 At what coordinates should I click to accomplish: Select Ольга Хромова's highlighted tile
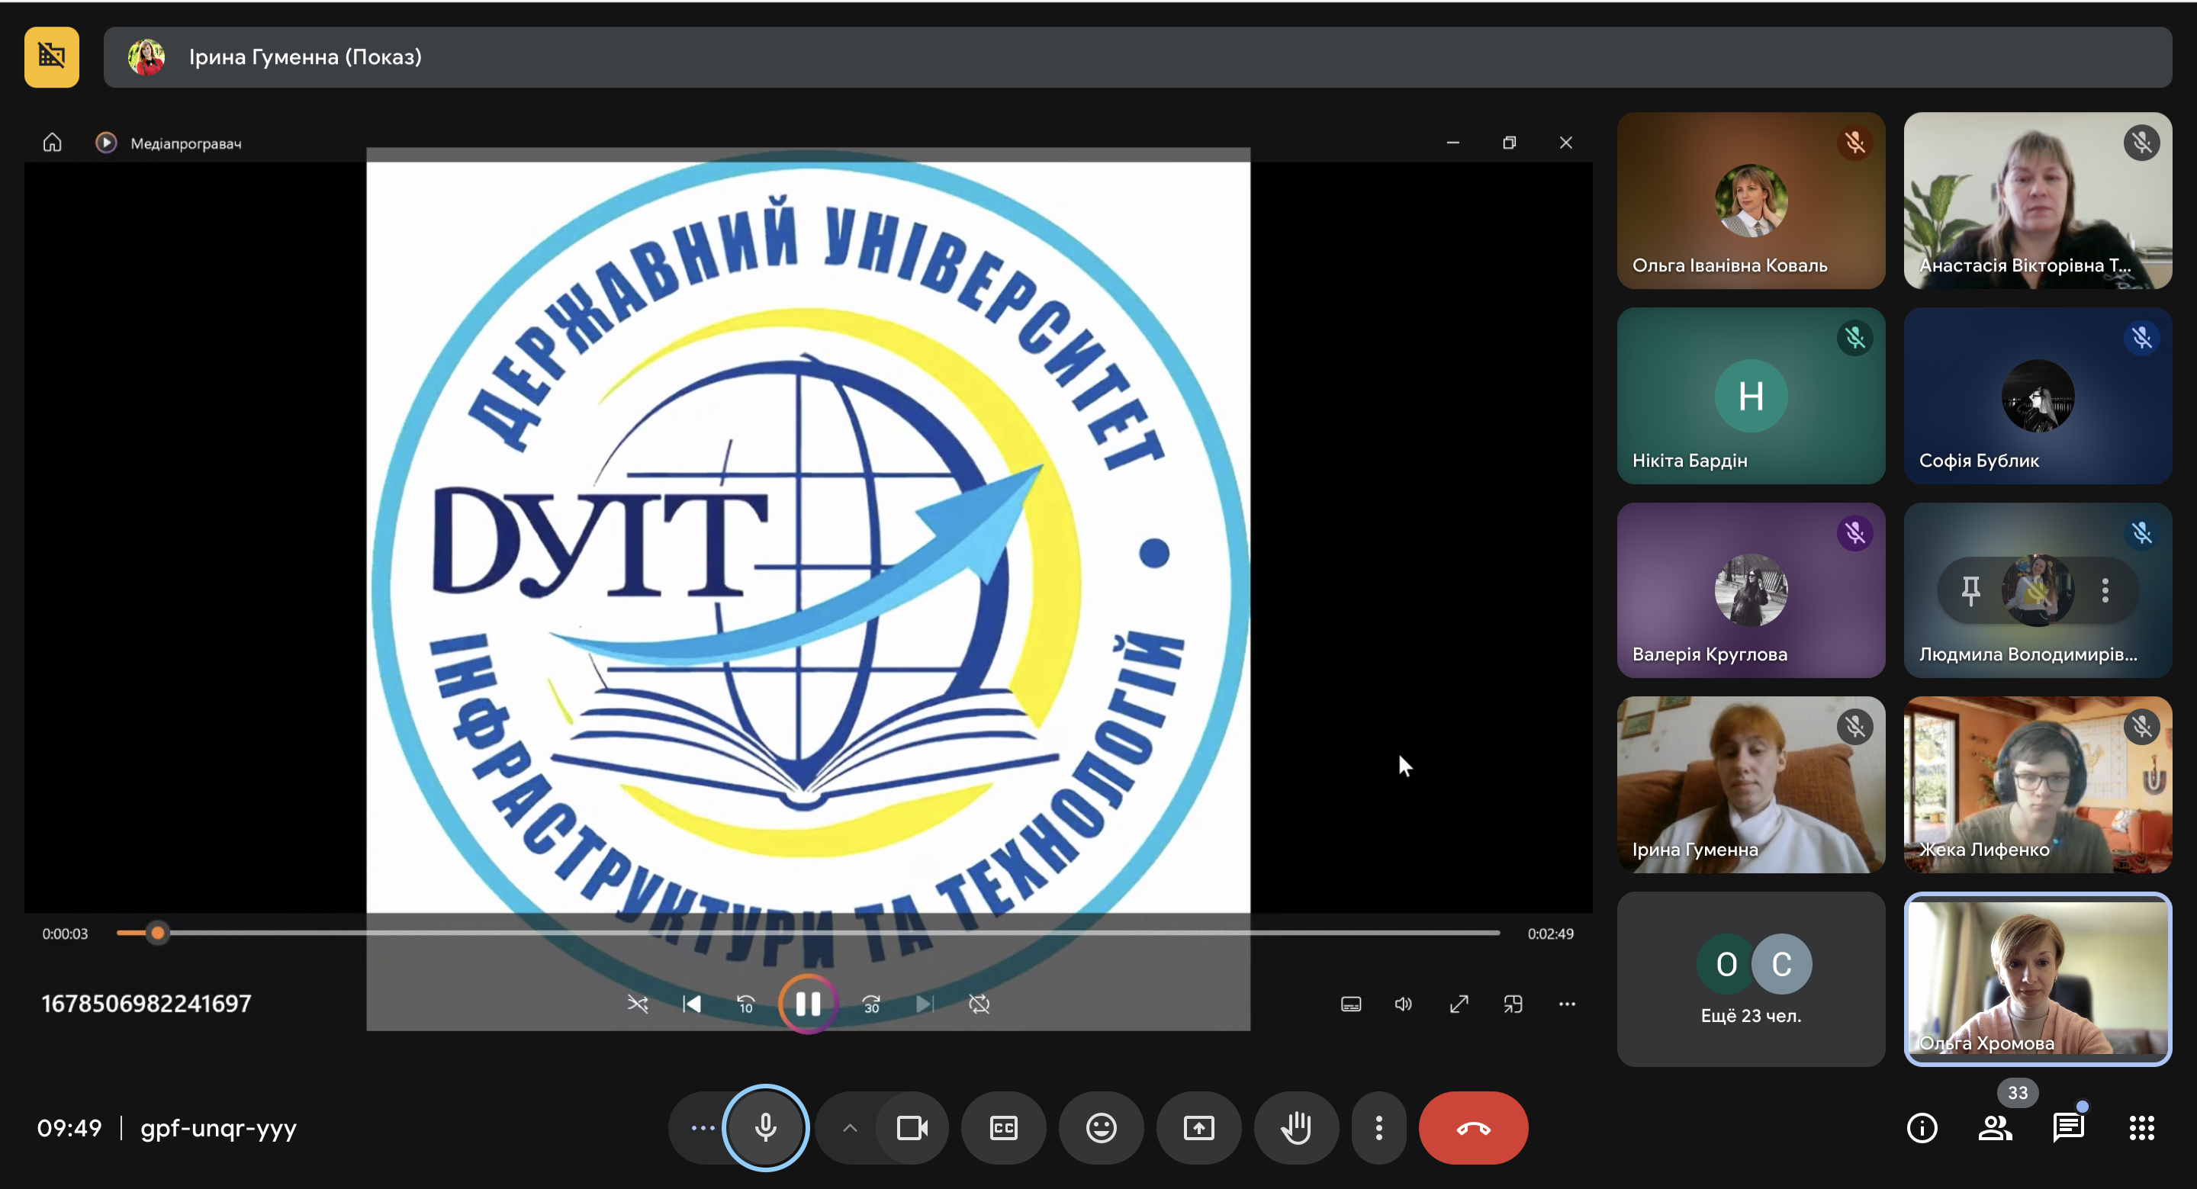point(2038,979)
